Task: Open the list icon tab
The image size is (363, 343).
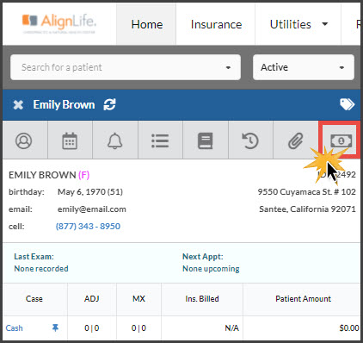Action: point(160,140)
